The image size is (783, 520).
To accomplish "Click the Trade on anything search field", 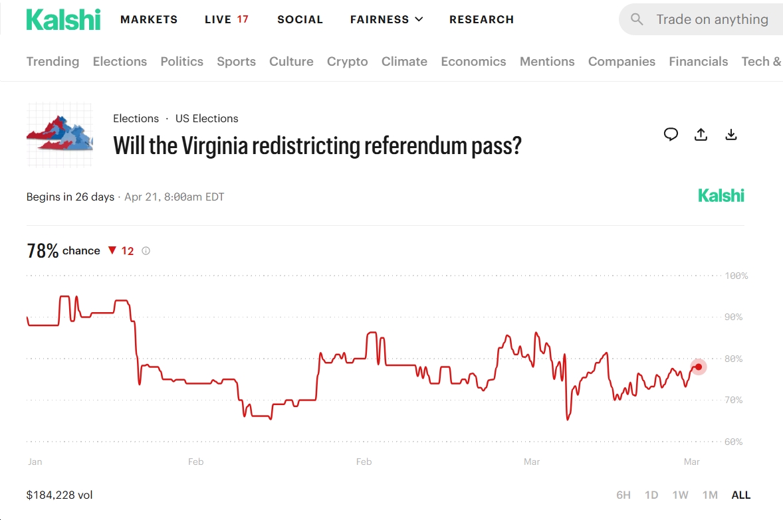I will pos(712,19).
